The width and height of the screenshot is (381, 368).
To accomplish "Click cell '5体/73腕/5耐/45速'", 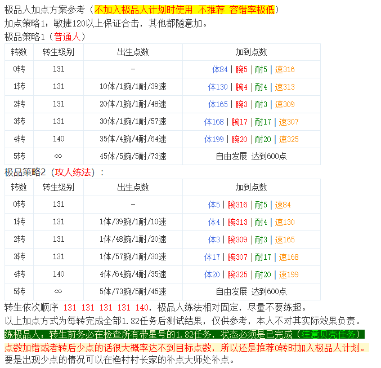I will pos(133,291).
